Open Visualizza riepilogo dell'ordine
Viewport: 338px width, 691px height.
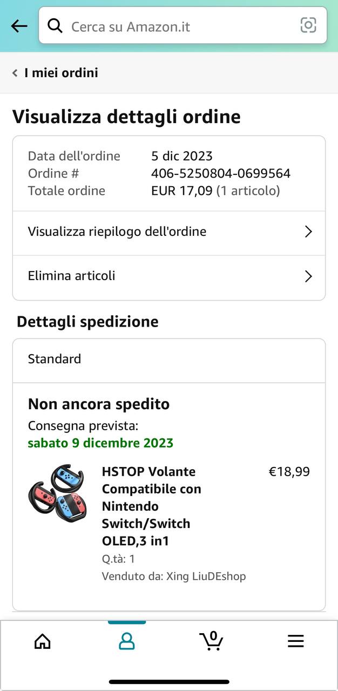169,232
